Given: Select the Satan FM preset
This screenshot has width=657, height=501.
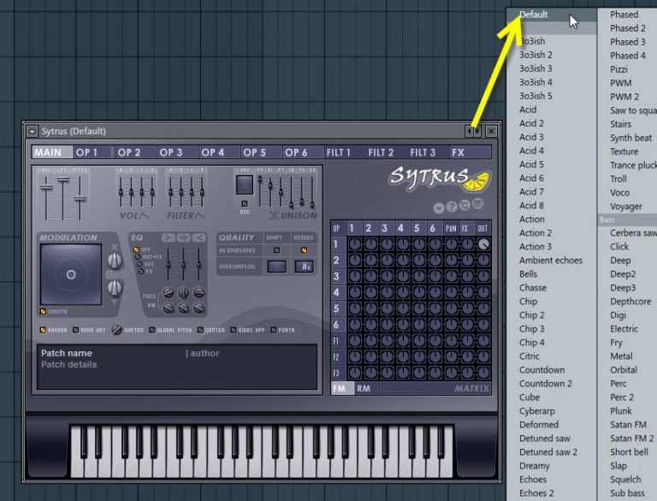Looking at the screenshot, I should tap(628, 424).
